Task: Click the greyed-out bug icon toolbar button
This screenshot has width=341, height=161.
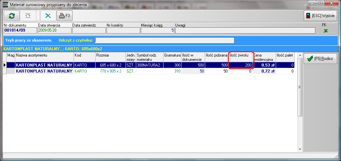Action: pos(28,16)
